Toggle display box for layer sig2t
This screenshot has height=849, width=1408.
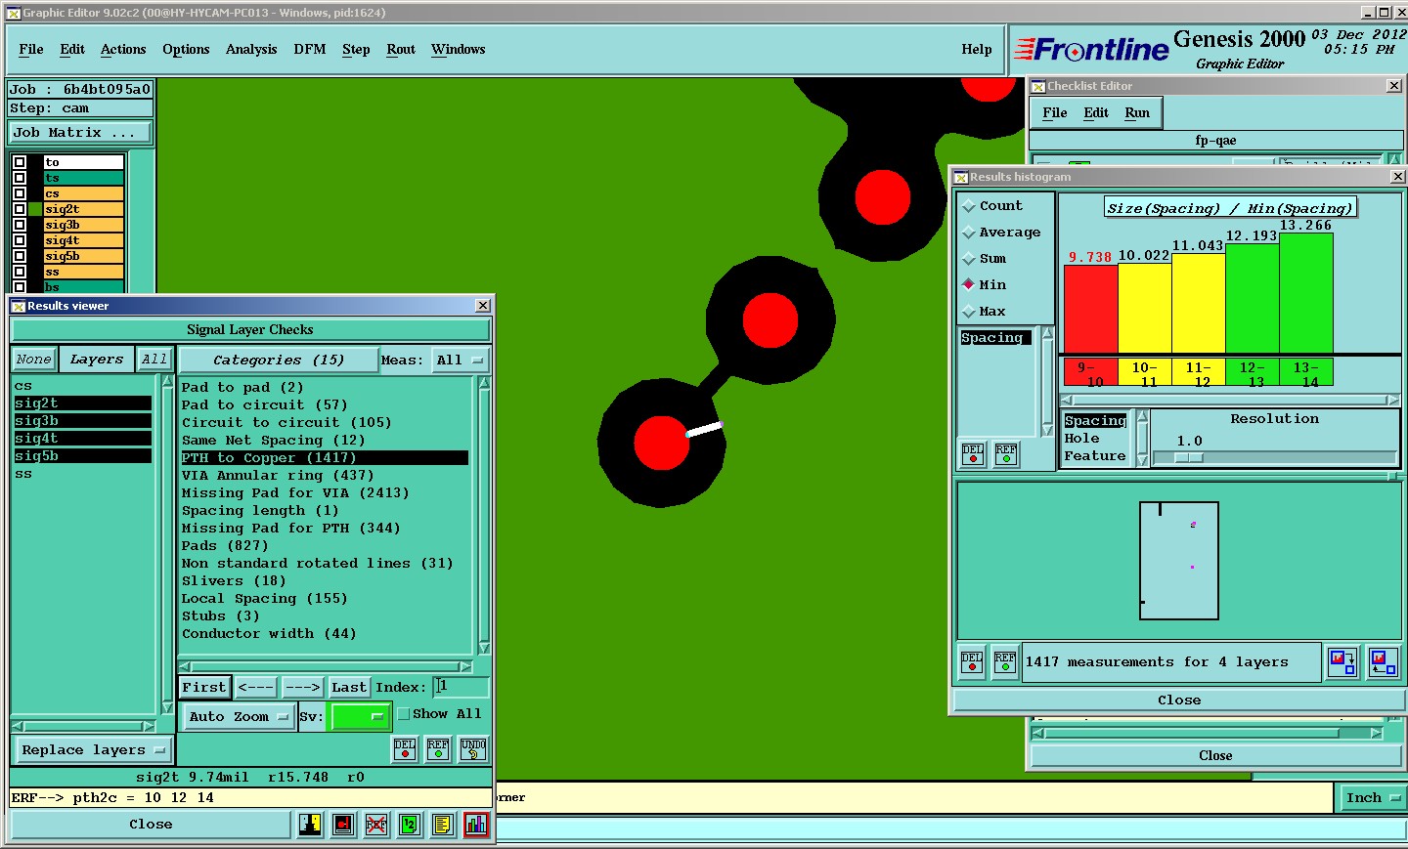20,209
